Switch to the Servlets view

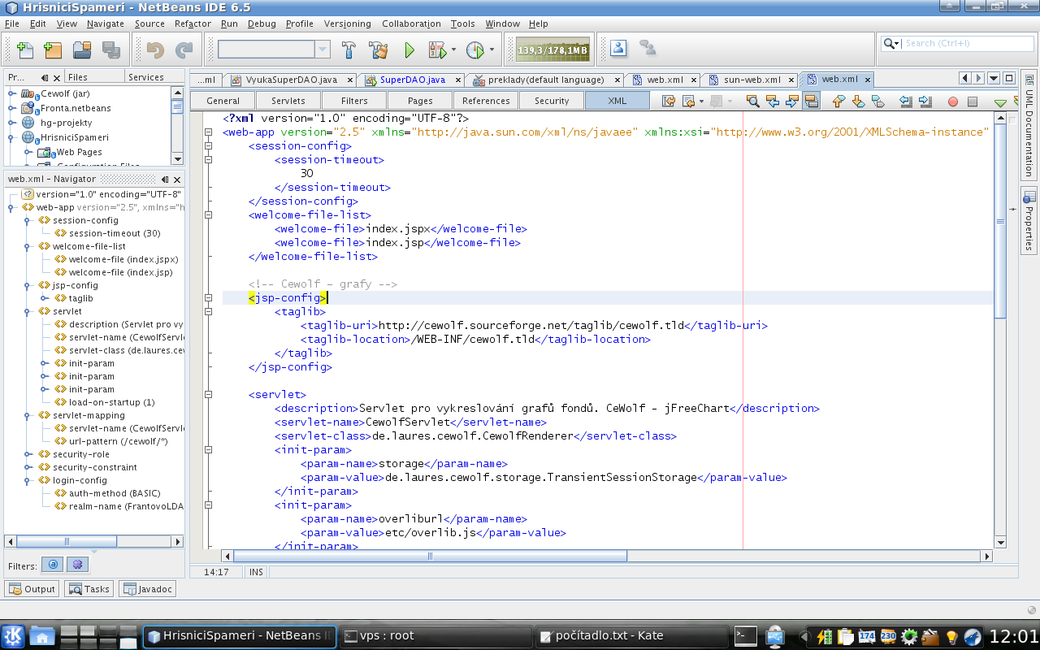(288, 101)
